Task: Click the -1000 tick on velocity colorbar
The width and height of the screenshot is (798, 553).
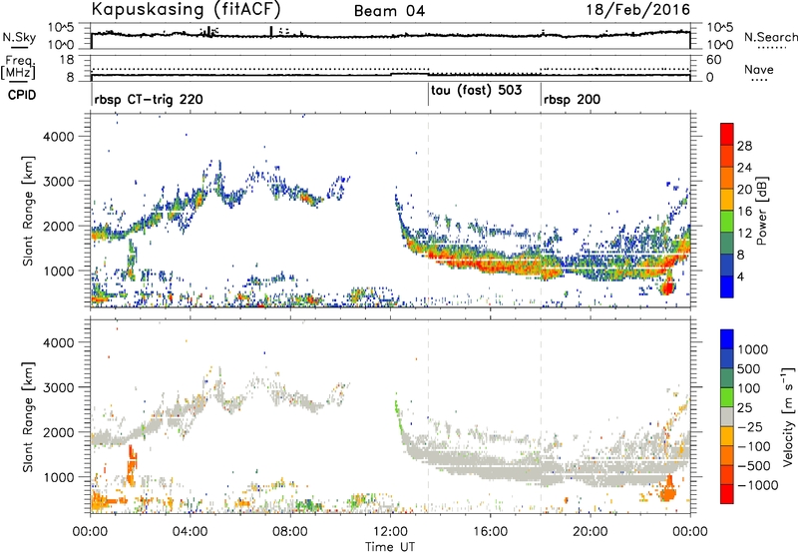Action: [x=758, y=485]
